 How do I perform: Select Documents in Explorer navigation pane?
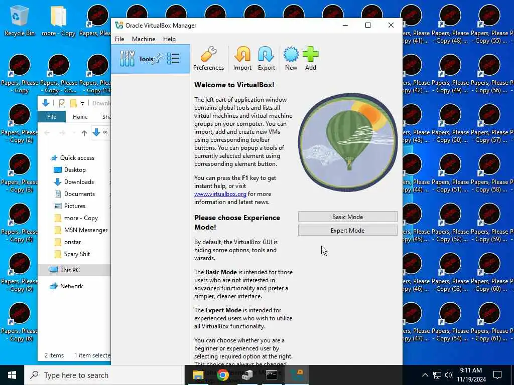click(x=79, y=194)
